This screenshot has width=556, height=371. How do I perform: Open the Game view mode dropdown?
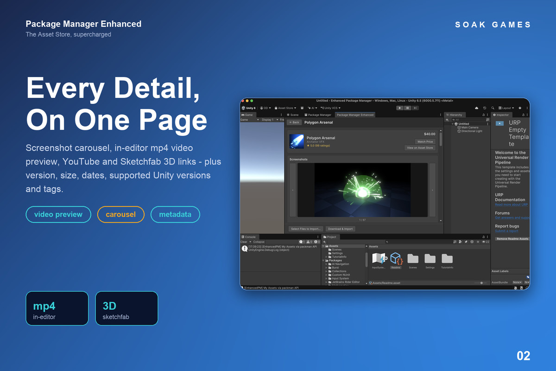pos(250,120)
